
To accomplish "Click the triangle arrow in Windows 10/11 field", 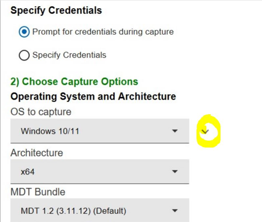I will (175, 131).
